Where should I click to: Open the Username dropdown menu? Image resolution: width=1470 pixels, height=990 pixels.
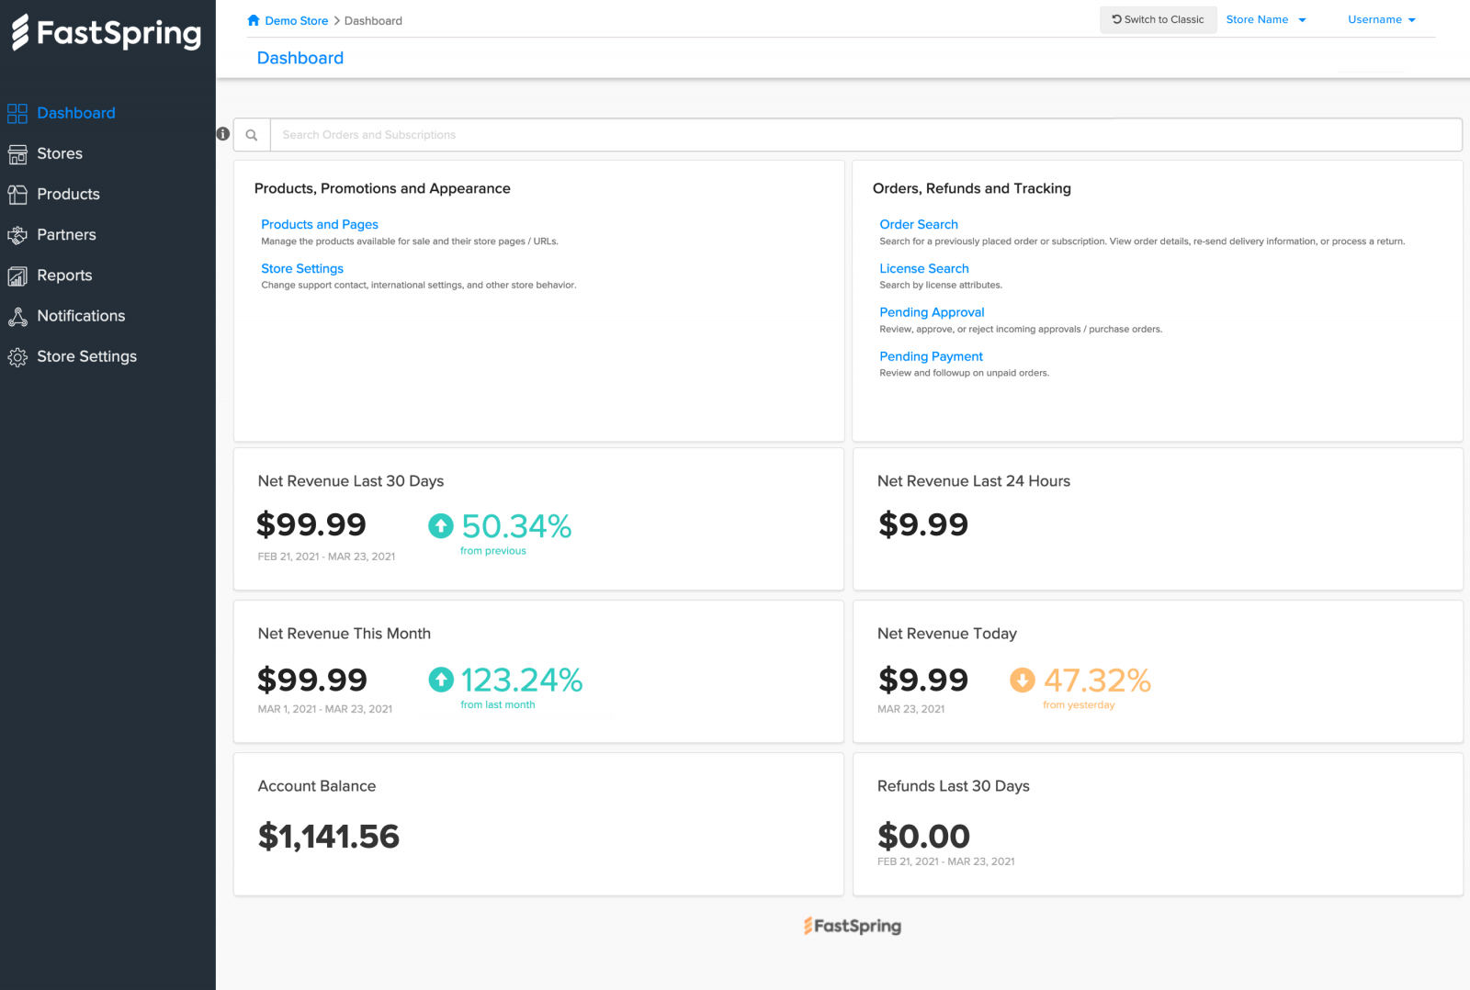click(1381, 20)
